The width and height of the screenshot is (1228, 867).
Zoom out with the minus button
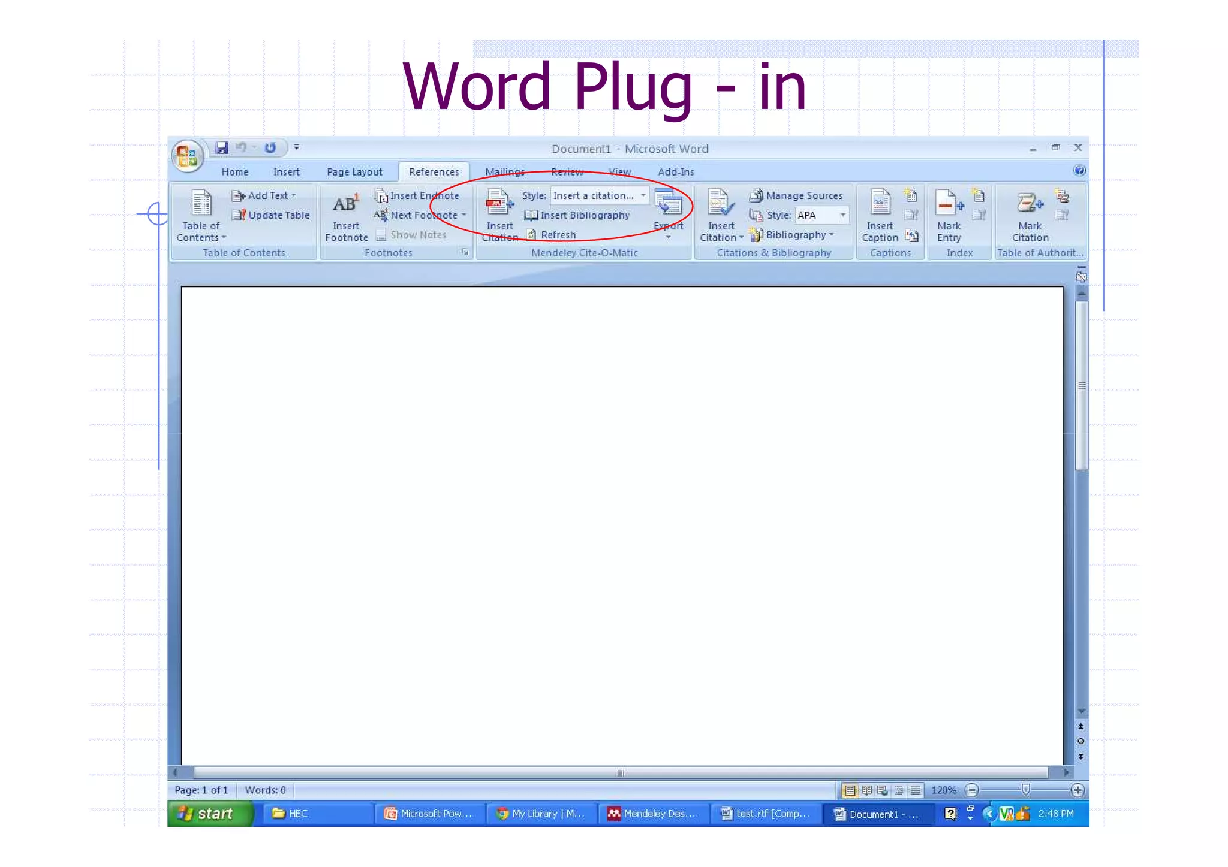point(972,790)
